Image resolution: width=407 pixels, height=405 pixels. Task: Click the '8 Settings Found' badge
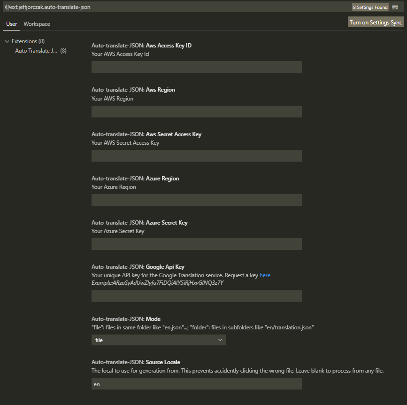370,7
